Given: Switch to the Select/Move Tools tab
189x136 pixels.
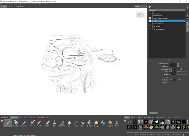Looking at the screenshot, I should pyautogui.click(x=43, y=118).
